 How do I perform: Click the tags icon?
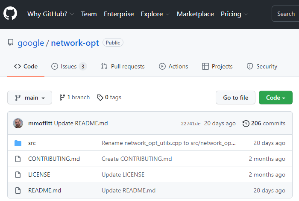[100, 98]
